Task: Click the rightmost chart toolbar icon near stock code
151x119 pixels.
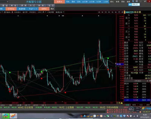Action: tap(122, 12)
